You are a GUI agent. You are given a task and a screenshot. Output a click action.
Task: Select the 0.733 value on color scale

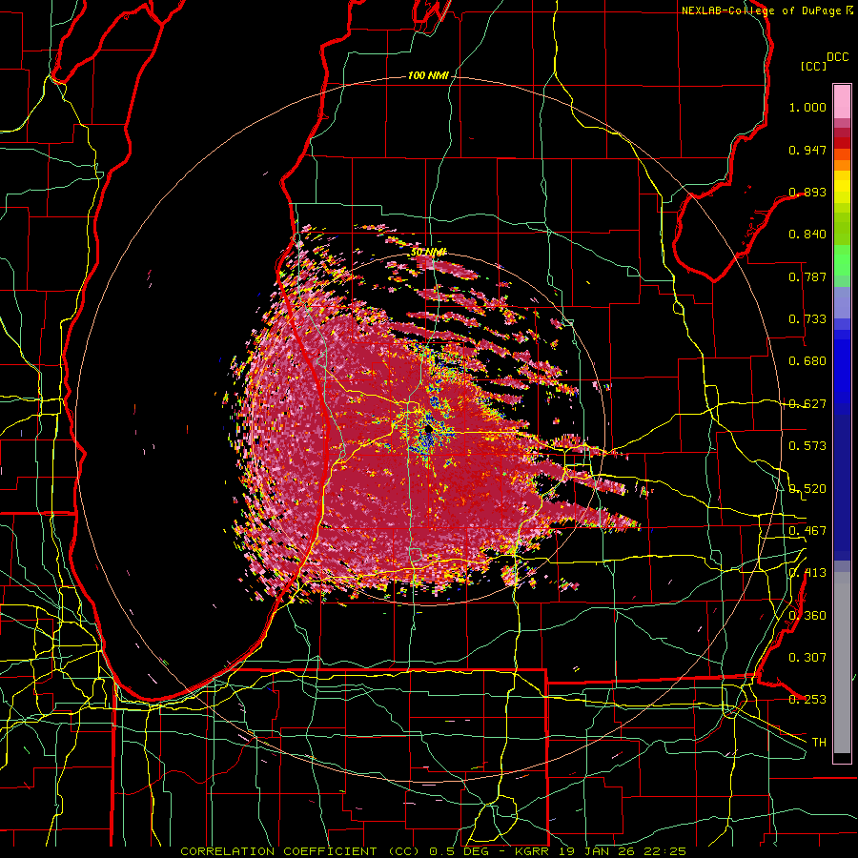tap(807, 319)
